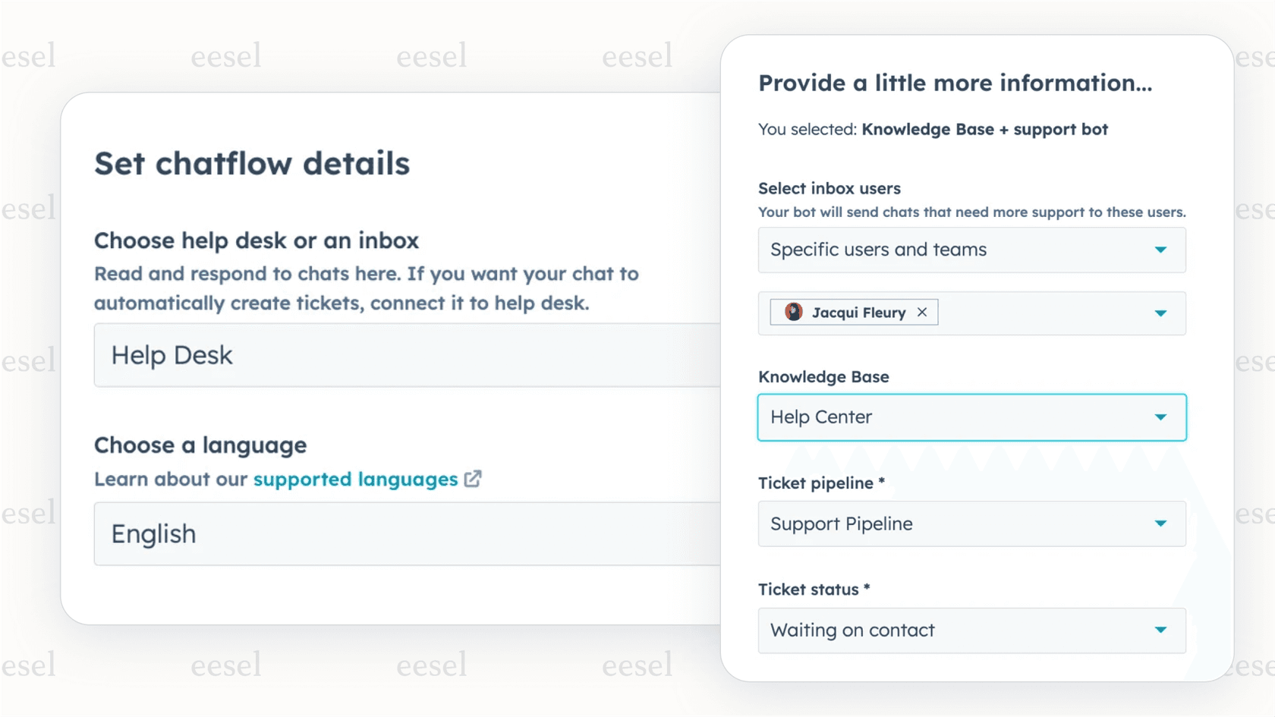
Task: Click the Set chatflow details heading
Action: click(x=252, y=163)
